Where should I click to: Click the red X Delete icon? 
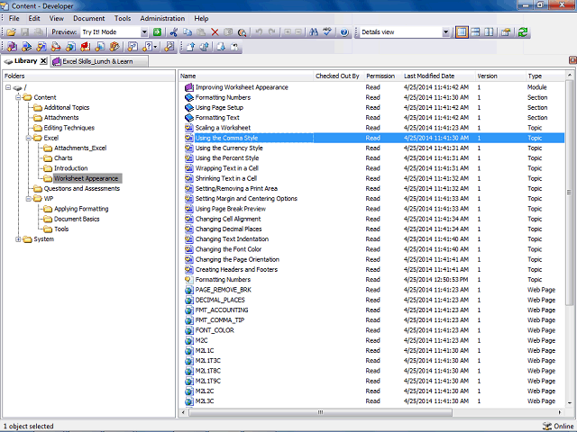click(x=215, y=32)
